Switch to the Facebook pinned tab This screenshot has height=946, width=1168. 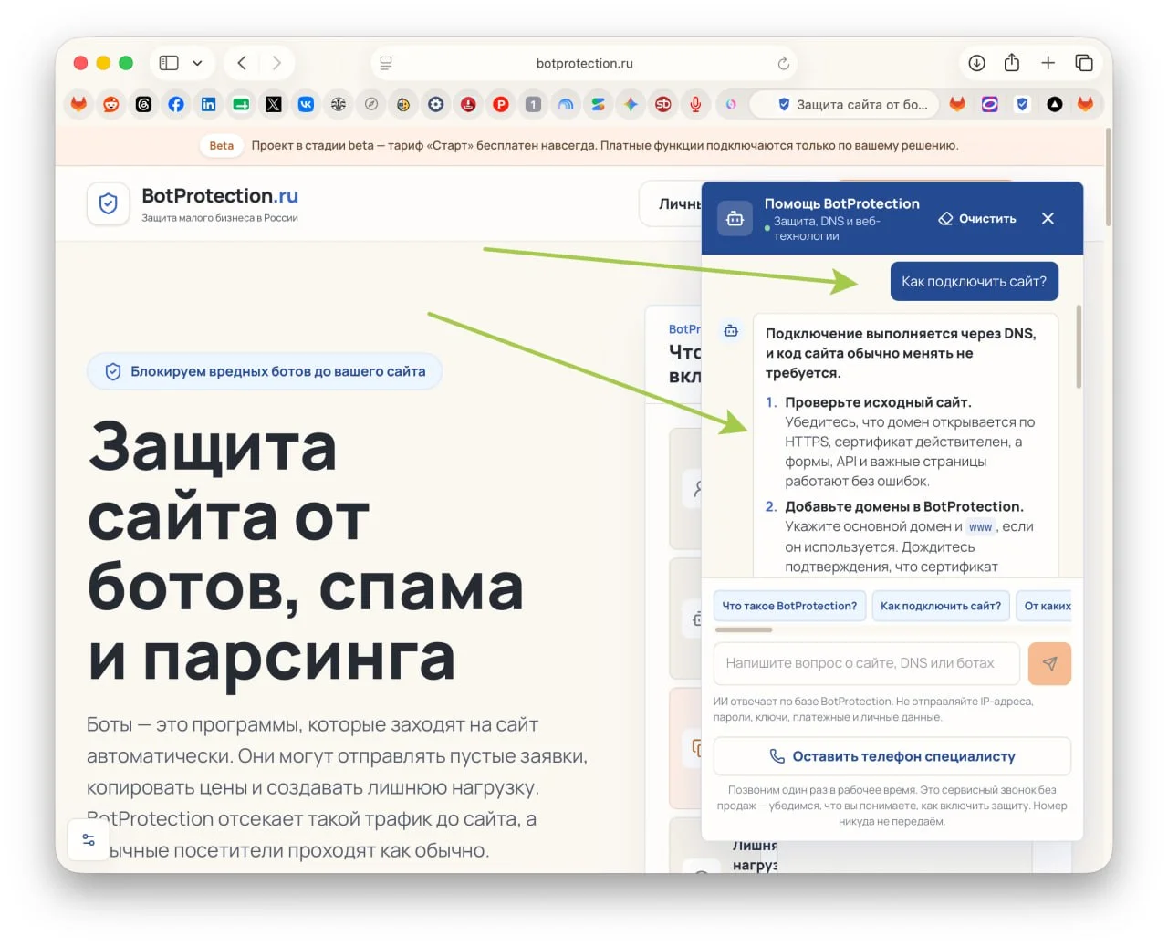pos(176,104)
